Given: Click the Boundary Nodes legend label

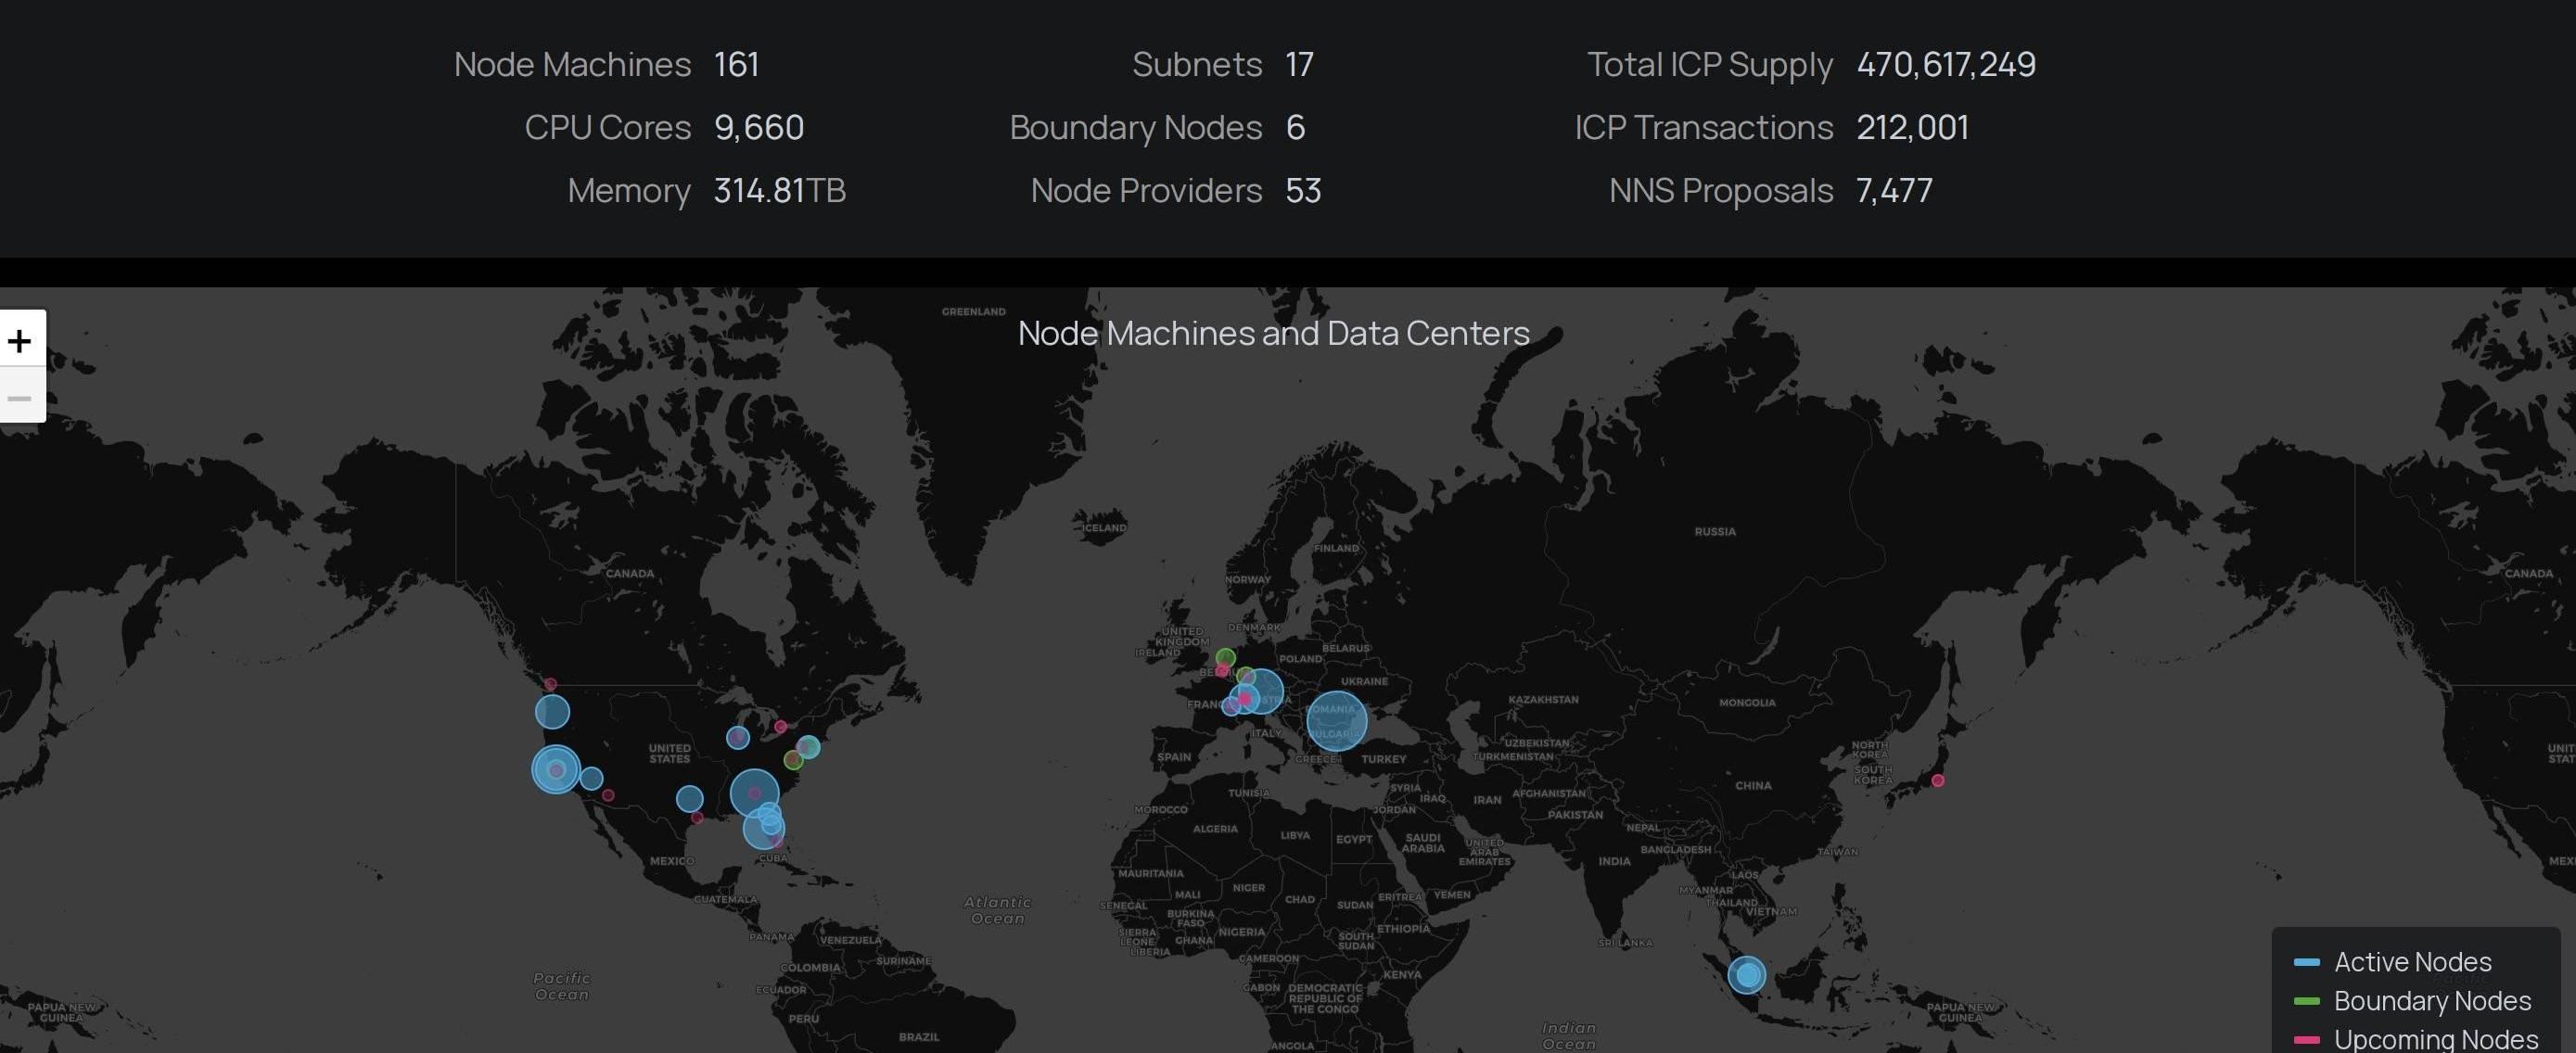Looking at the screenshot, I should pos(2432,1001).
